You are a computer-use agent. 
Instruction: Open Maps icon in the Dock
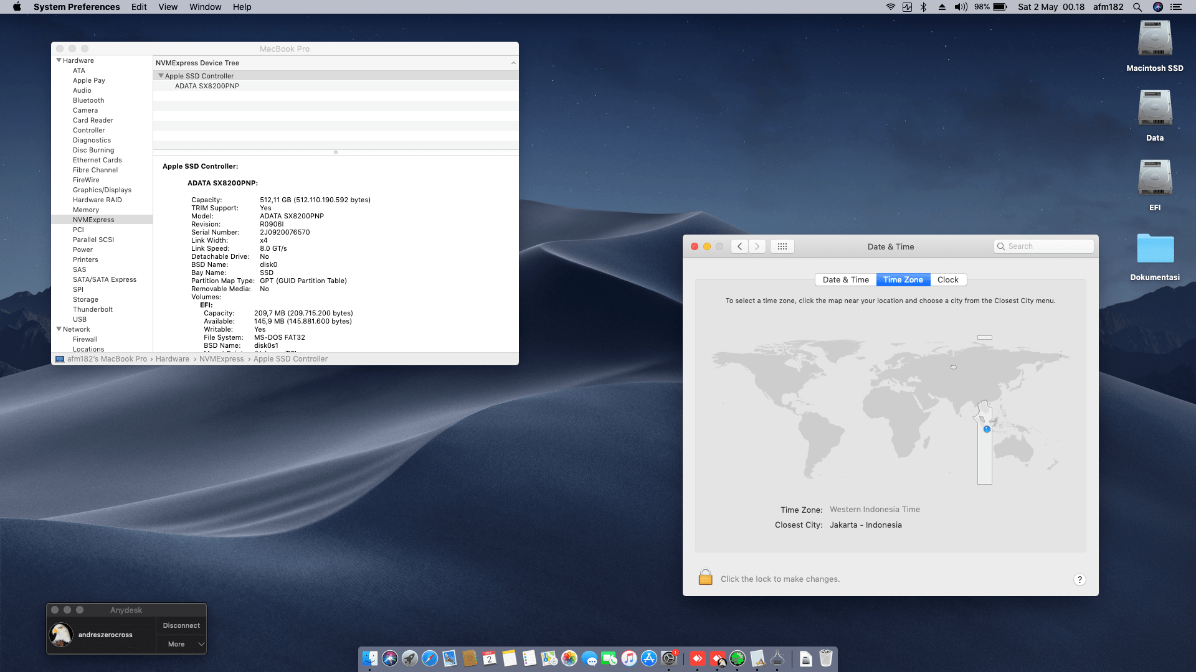[549, 658]
